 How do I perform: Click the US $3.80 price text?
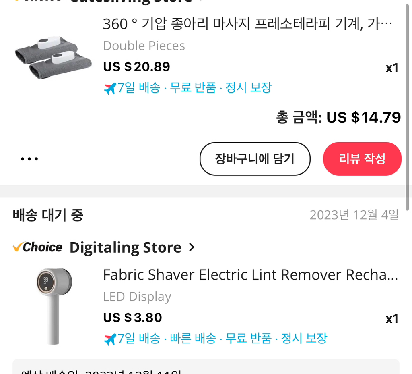pyautogui.click(x=132, y=318)
